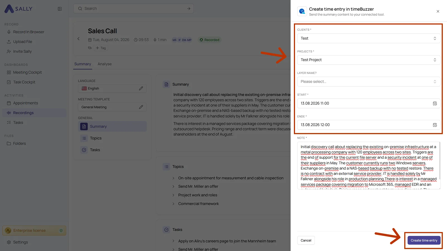447x251 pixels.
Task: Click the Search input field
Action: [x=134, y=9]
